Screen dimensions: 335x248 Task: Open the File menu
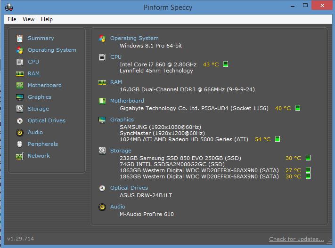pyautogui.click(x=12, y=19)
